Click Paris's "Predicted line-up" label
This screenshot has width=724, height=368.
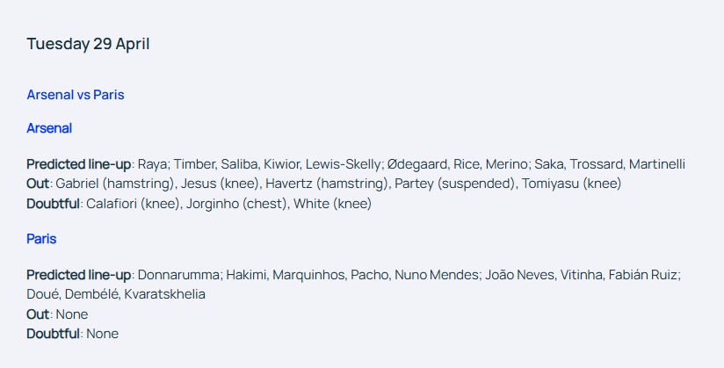pyautogui.click(x=79, y=275)
